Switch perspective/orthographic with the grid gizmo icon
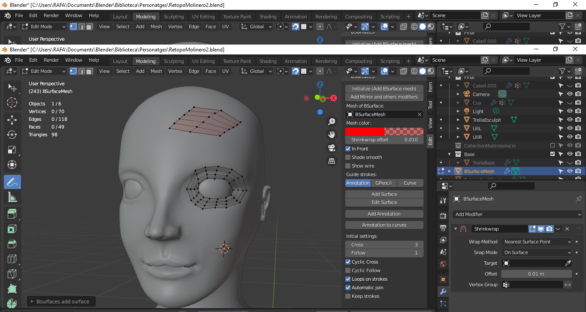586x312 pixels. coord(331,161)
